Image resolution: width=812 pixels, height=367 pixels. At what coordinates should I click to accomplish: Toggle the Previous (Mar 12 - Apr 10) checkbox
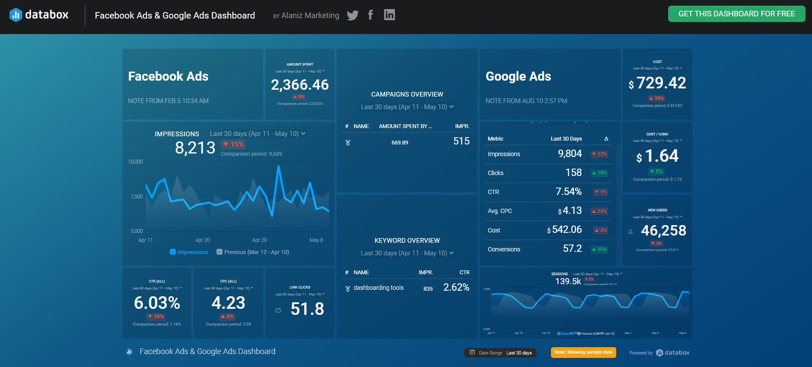[220, 252]
